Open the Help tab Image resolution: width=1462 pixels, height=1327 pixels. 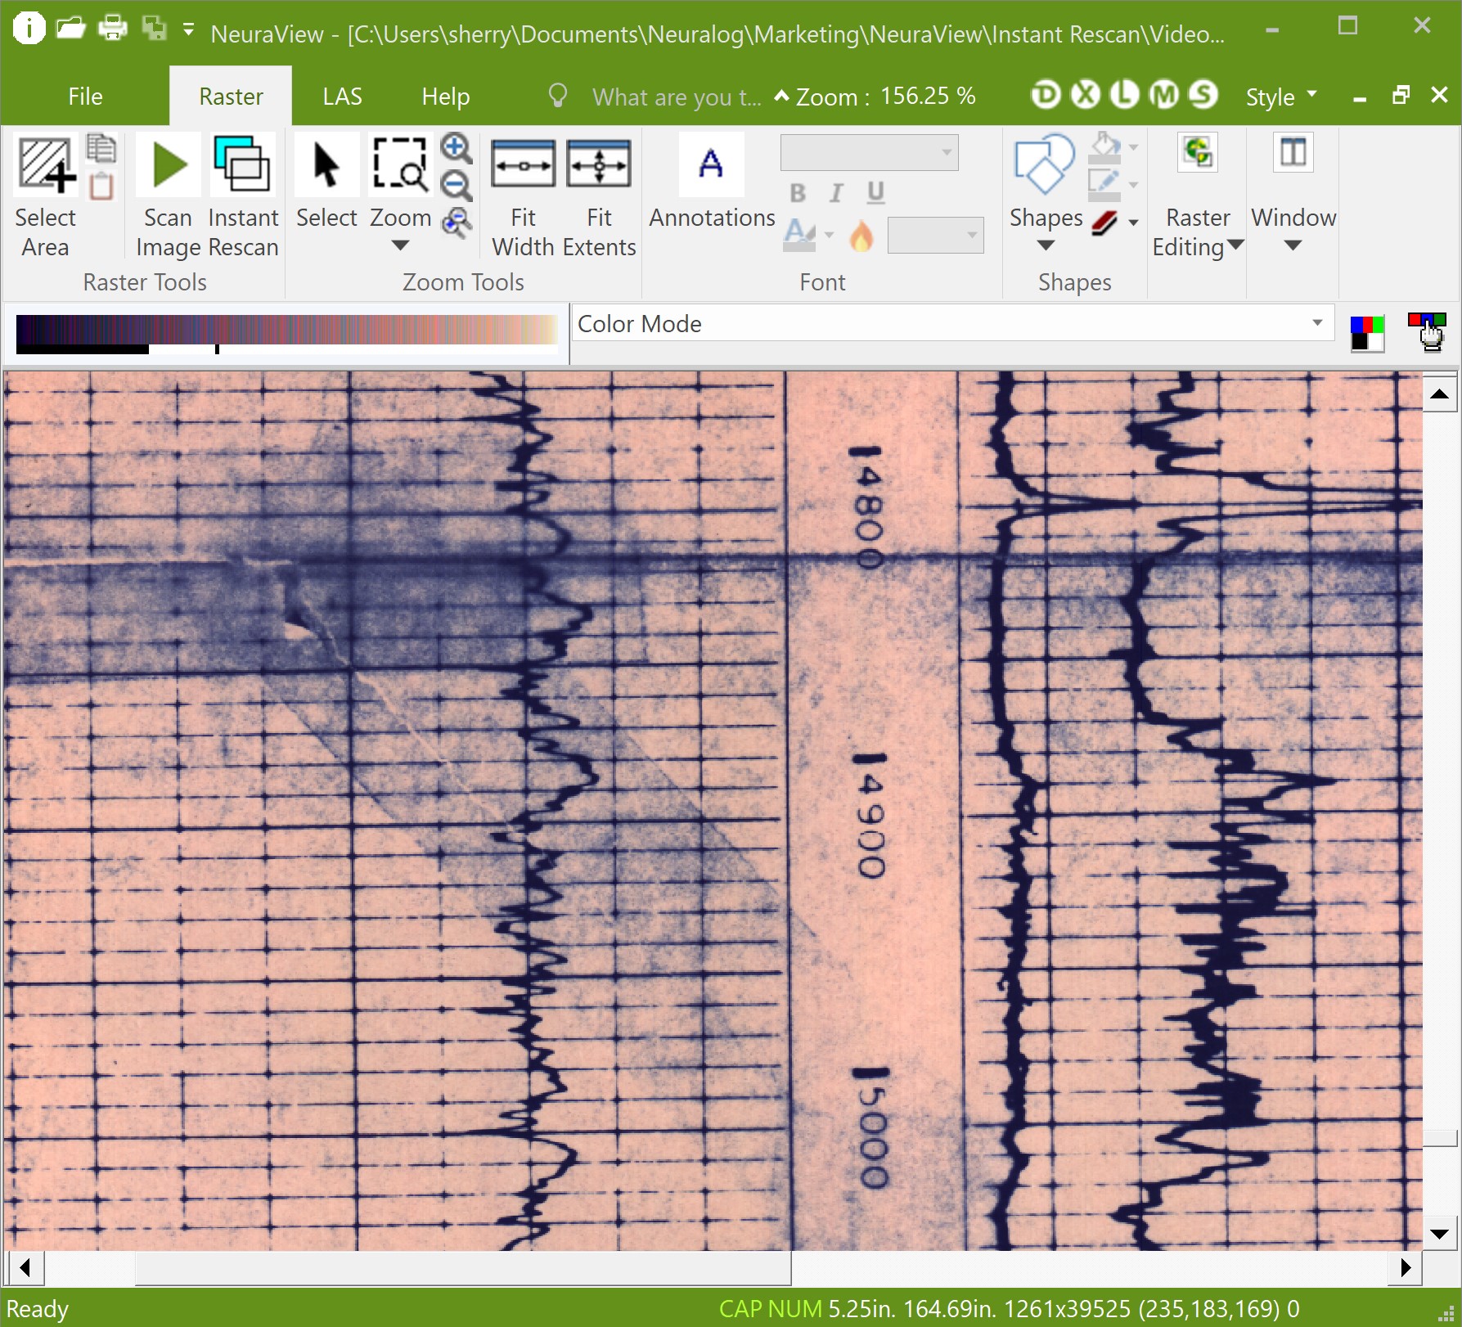[x=445, y=97]
